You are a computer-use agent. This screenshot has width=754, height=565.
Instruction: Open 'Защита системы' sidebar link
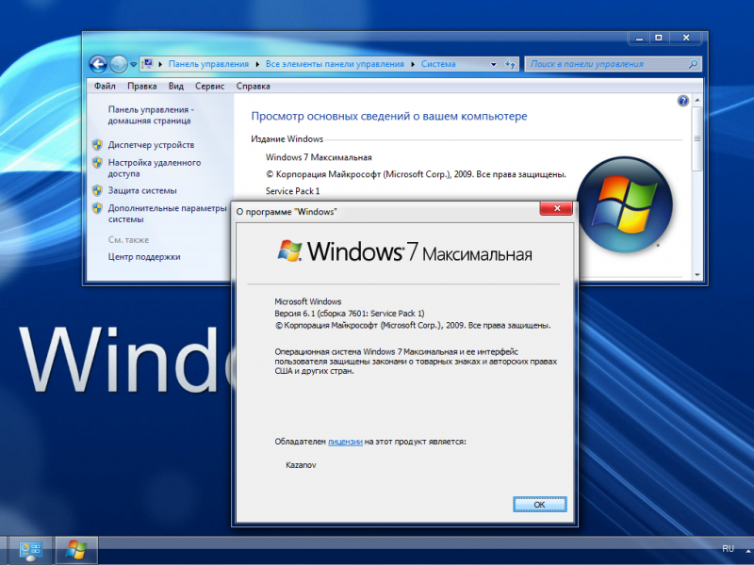(x=142, y=191)
